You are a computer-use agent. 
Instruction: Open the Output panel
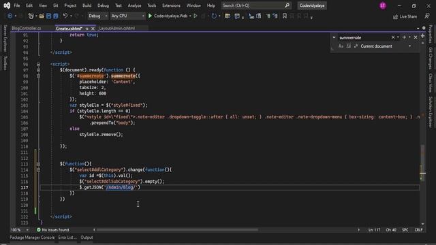pos(87,238)
